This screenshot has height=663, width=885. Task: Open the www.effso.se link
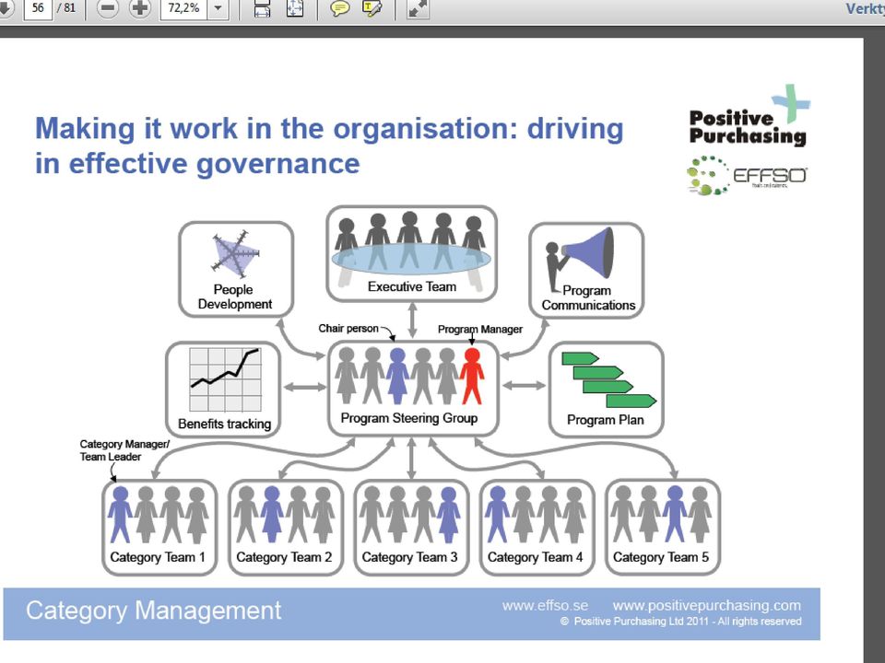(x=545, y=606)
